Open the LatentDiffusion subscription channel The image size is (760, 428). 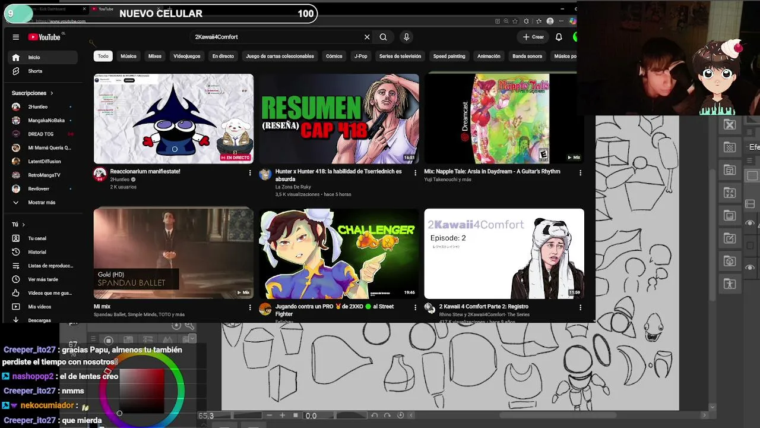(43, 162)
